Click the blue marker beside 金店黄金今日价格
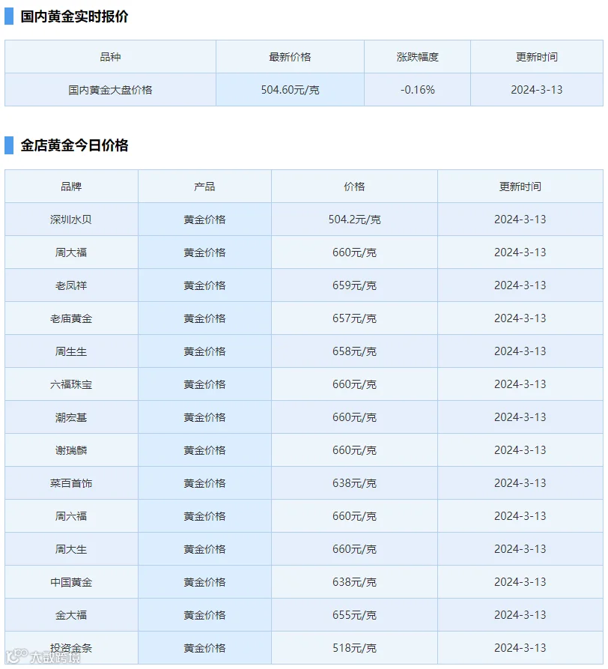 tap(9, 145)
